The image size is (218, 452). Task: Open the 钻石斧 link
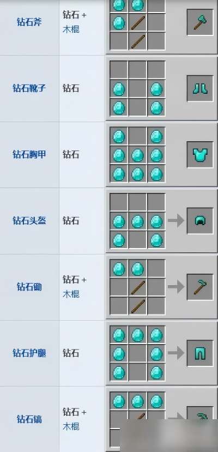point(29,22)
